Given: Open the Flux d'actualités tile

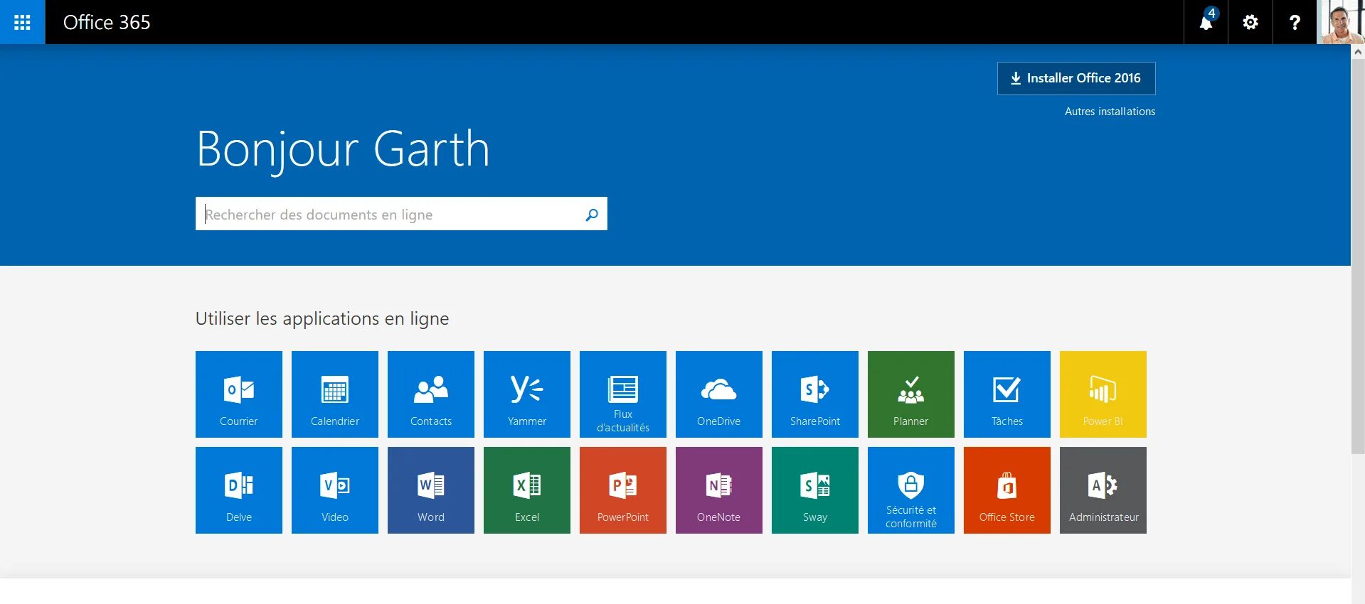Looking at the screenshot, I should pyautogui.click(x=623, y=394).
